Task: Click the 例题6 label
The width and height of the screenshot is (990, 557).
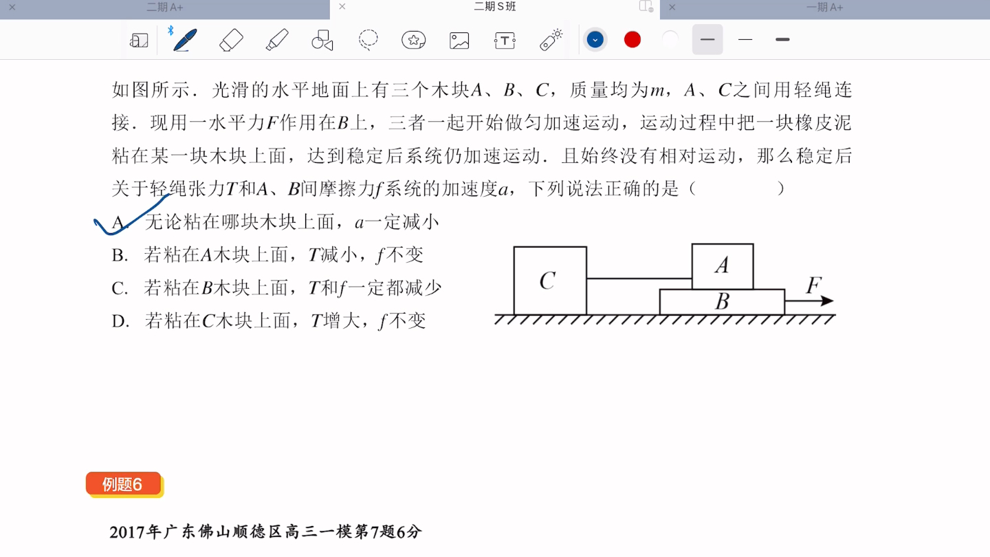Action: (123, 484)
